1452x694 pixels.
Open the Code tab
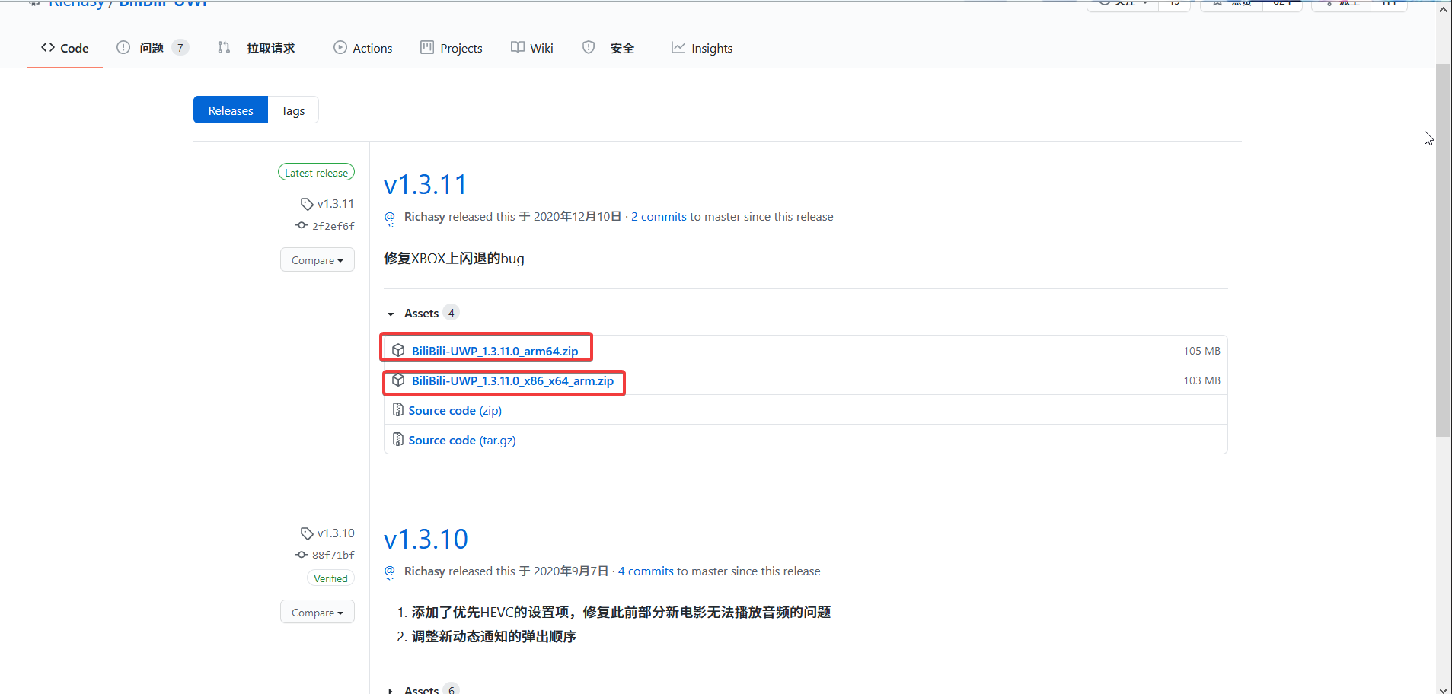point(65,48)
